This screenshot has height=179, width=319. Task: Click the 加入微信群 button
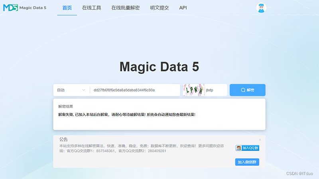point(247,162)
